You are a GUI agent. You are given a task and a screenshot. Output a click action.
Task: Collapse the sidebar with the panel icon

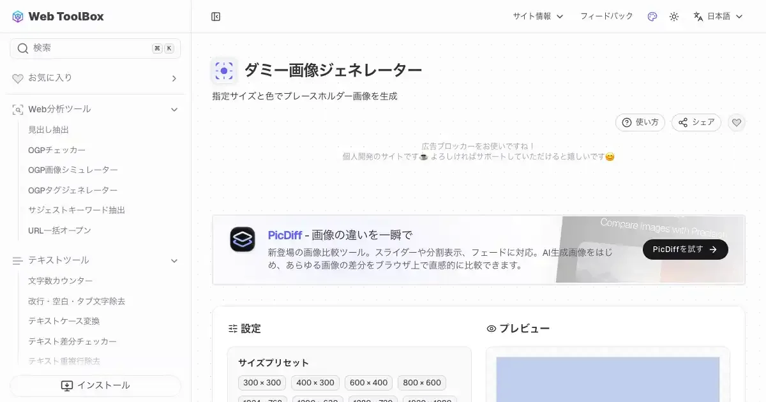216,17
